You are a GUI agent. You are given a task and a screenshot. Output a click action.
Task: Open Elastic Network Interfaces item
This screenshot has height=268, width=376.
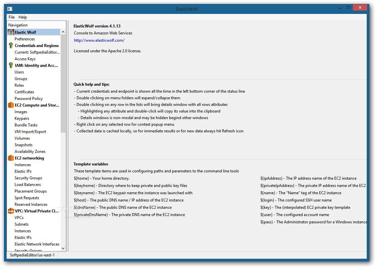37,244
